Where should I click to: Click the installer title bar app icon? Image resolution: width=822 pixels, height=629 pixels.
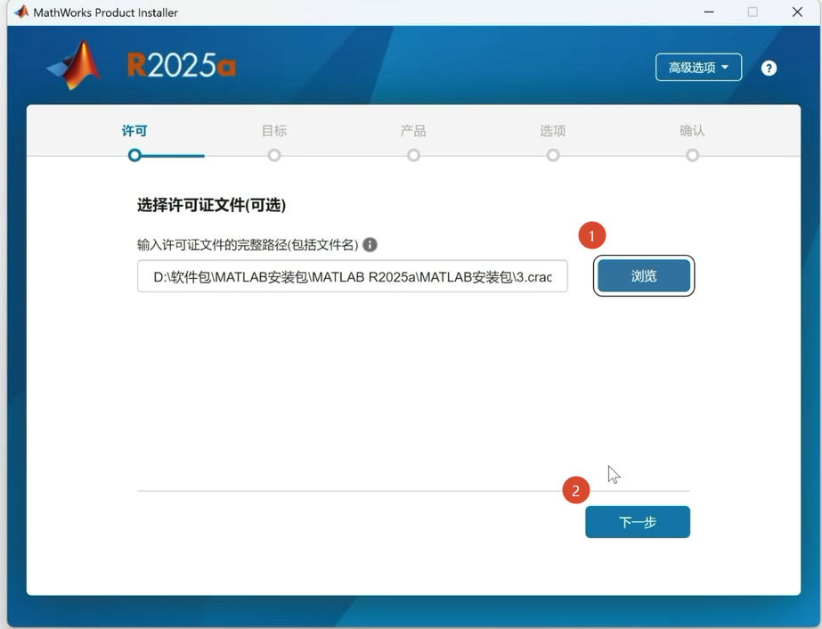tap(21, 12)
